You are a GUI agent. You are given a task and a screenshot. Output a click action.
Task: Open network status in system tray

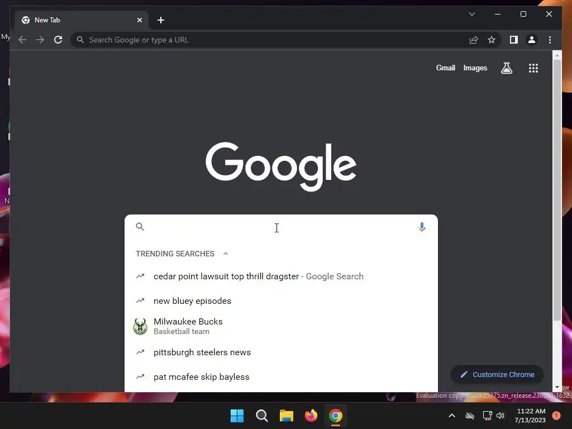pos(487,416)
